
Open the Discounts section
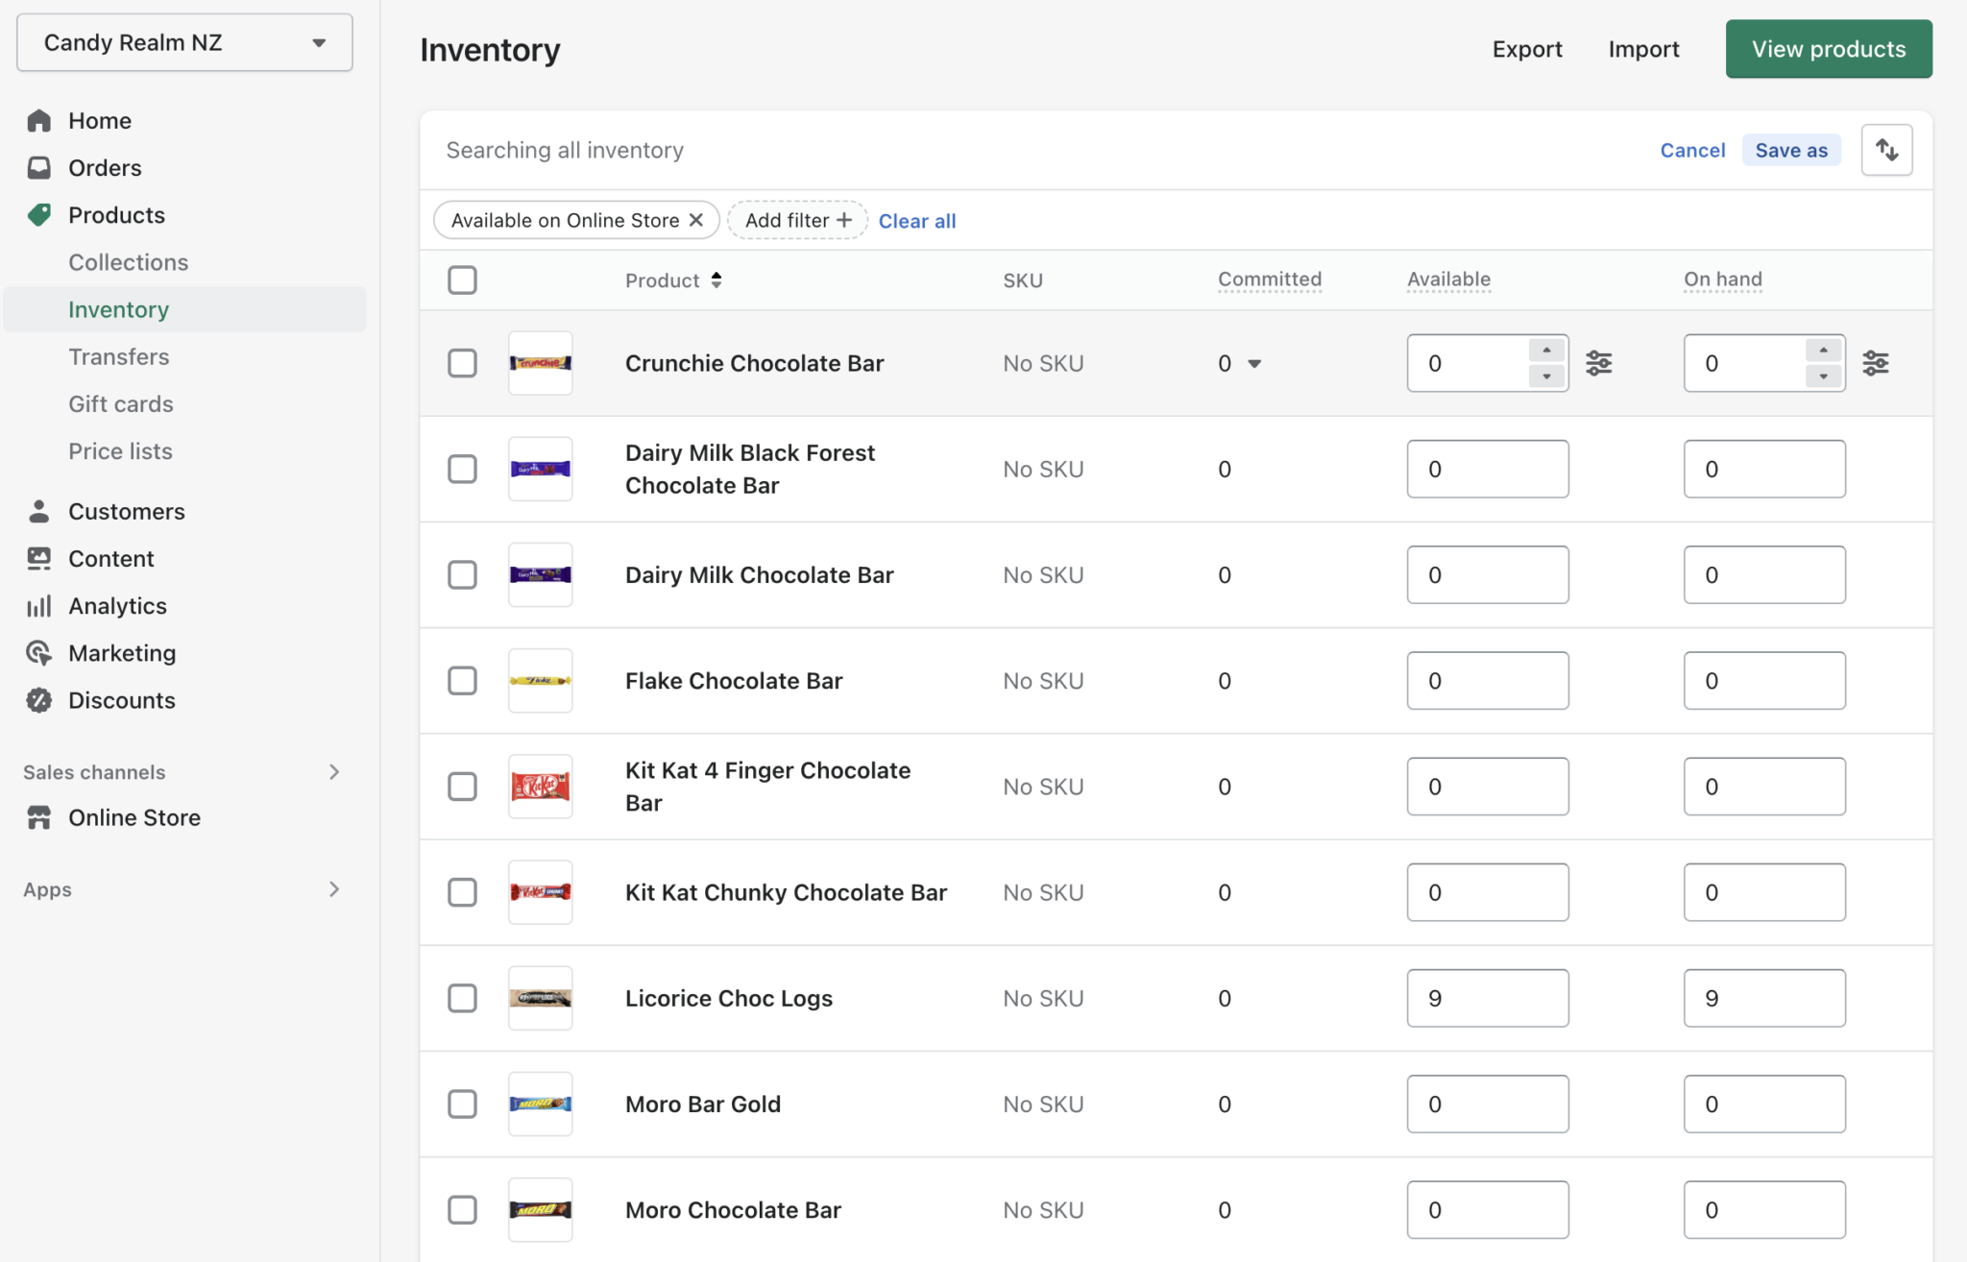click(x=121, y=700)
